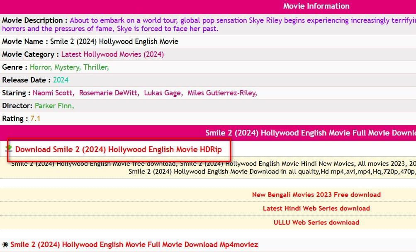Open Lukas Gage actor page

[x=163, y=93]
